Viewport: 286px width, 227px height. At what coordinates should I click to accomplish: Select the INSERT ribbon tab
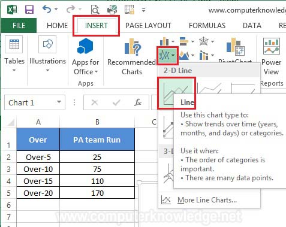[x=97, y=26]
